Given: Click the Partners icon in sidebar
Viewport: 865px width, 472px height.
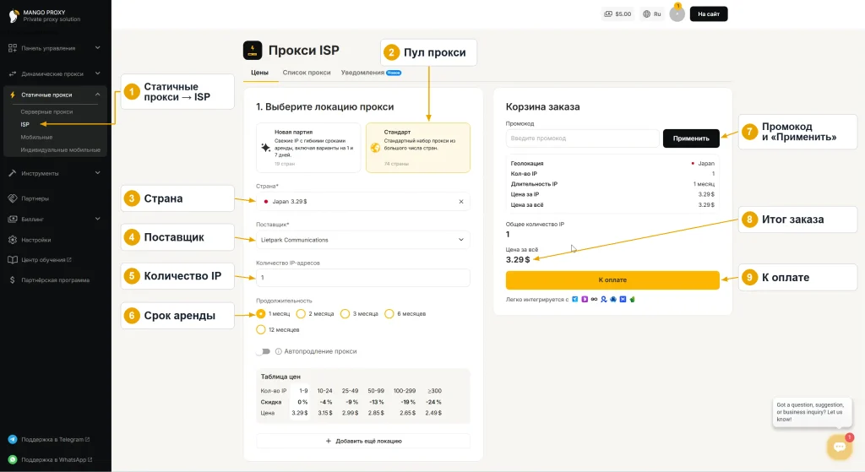Looking at the screenshot, I should click(13, 198).
